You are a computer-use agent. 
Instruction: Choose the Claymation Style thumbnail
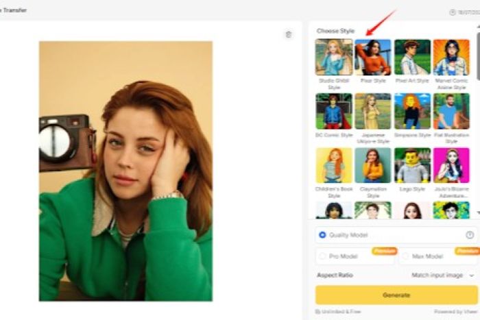coord(373,165)
